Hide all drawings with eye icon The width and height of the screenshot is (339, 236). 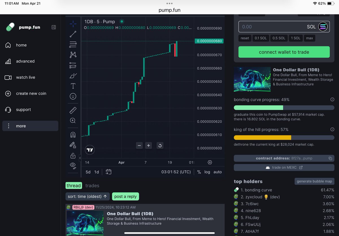(73, 166)
